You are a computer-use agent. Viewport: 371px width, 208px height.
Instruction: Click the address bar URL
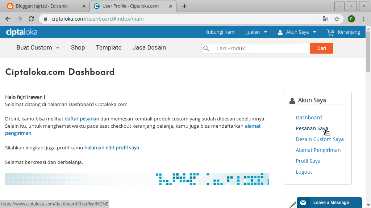click(x=97, y=19)
